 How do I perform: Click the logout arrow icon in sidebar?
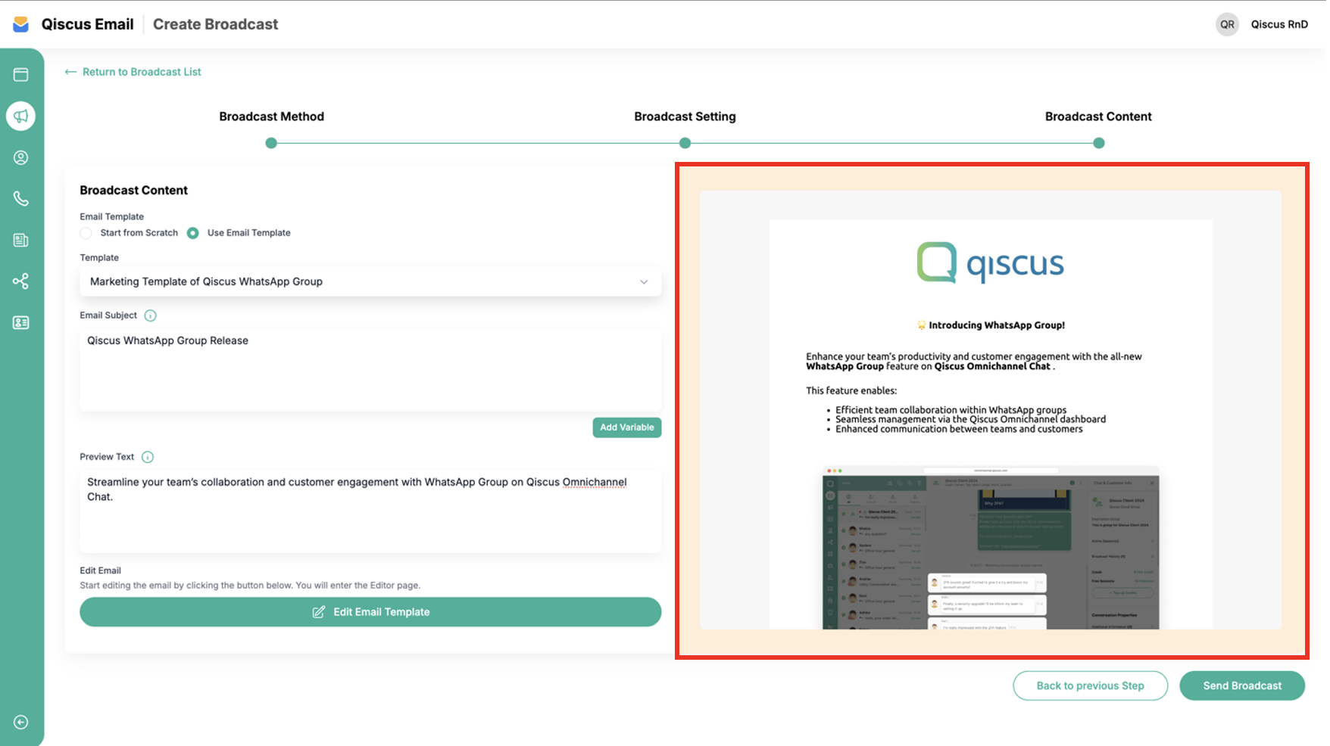[21, 722]
